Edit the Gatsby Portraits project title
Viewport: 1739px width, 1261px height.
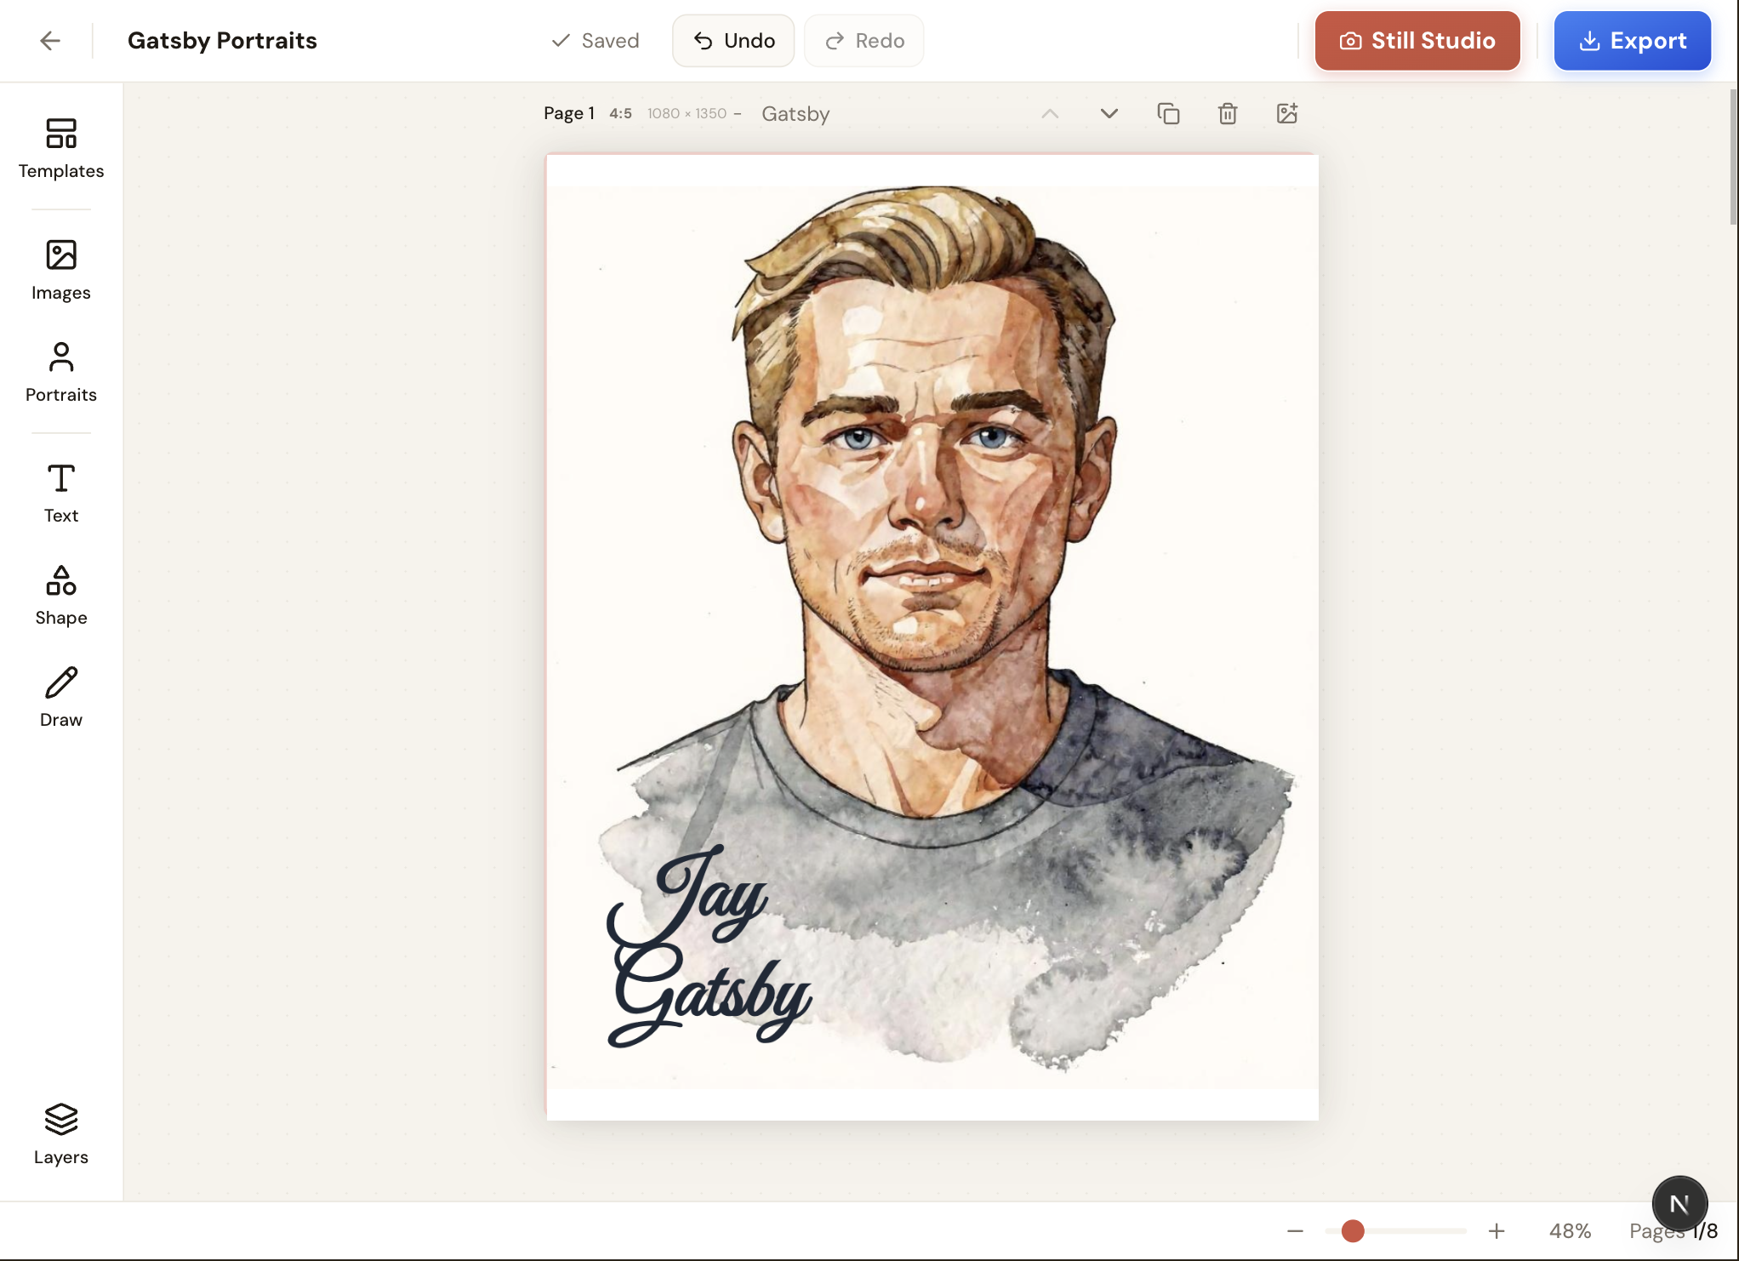point(222,41)
